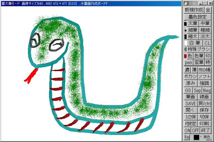Click the white swatch beside 白筆

tap(185, 43)
